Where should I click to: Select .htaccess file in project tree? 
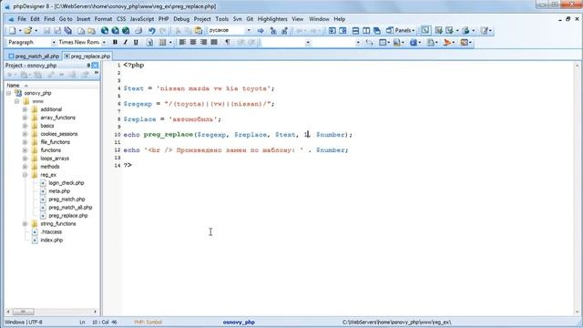pyautogui.click(x=51, y=232)
